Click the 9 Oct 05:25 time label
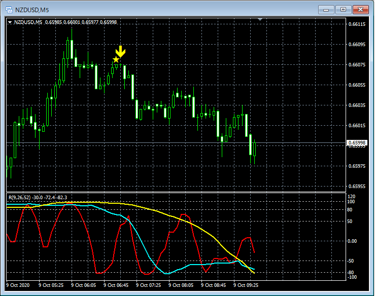375x296 pixels. [x=51, y=285]
